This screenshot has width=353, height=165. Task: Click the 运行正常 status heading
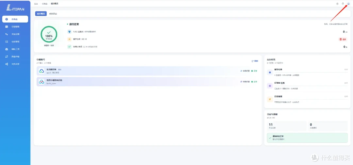(x=74, y=24)
